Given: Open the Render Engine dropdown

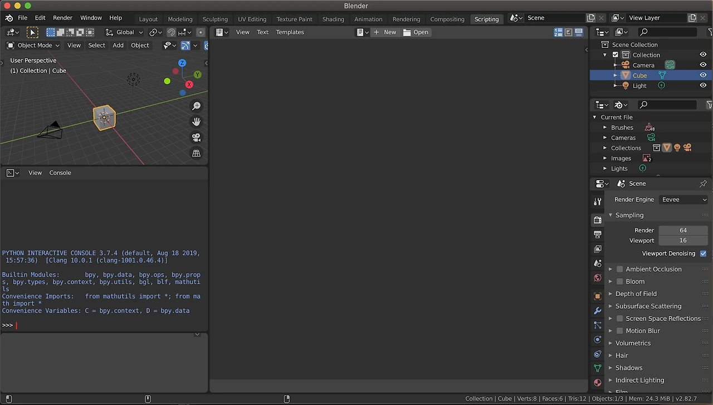Looking at the screenshot, I should (683, 199).
